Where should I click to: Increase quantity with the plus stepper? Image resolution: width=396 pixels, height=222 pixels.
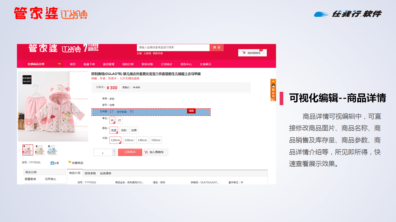(x=114, y=151)
